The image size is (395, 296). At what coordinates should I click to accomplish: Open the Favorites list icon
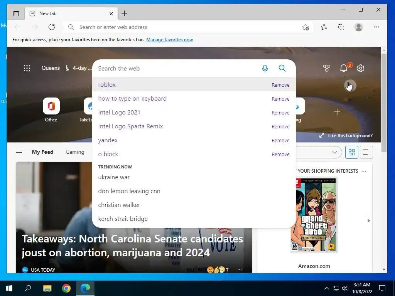[x=324, y=27]
